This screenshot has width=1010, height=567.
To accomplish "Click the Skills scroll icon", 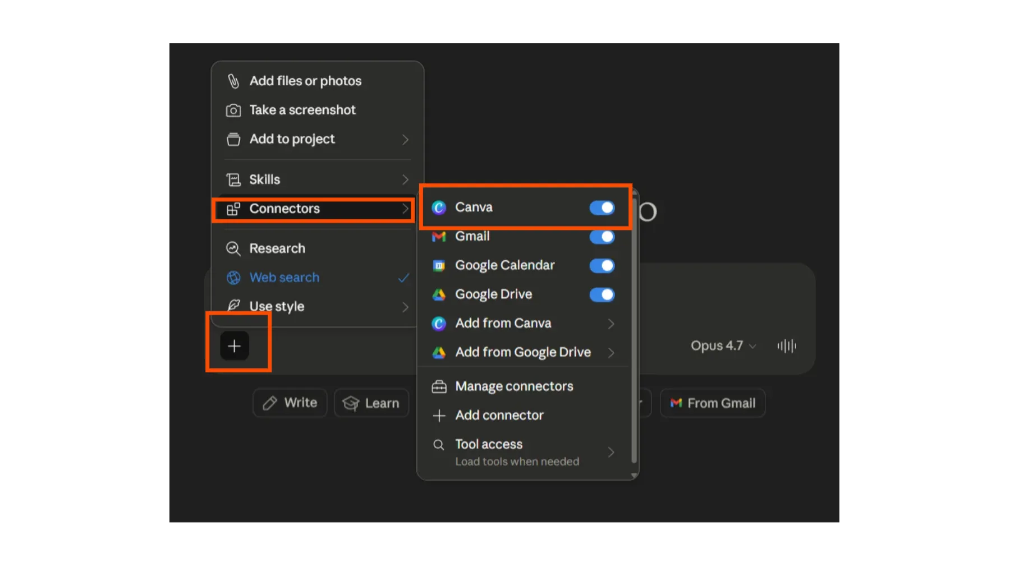I will tap(233, 179).
